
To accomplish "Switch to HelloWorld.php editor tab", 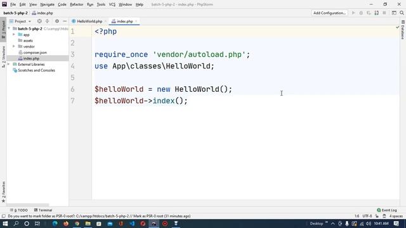I will [x=89, y=21].
